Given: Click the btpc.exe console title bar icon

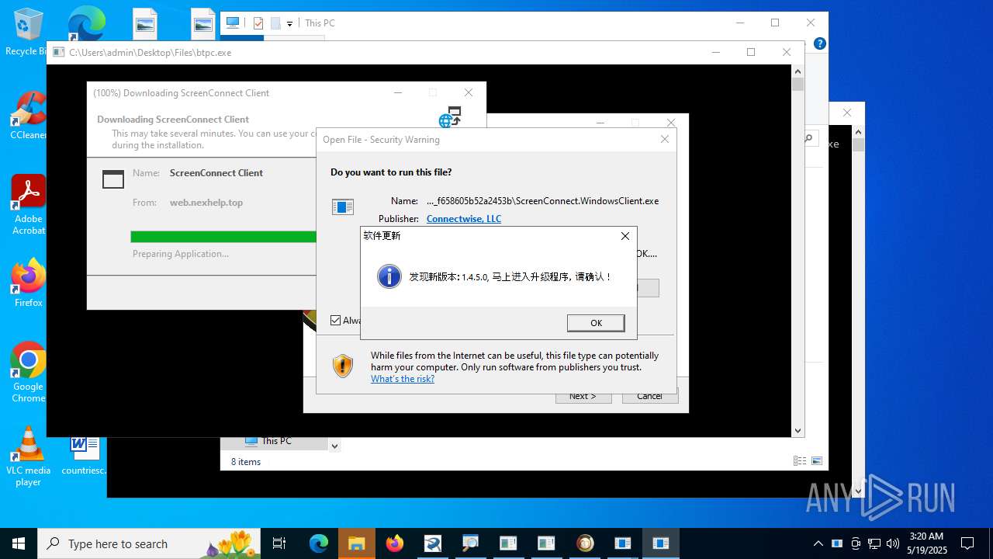Looking at the screenshot, I should [x=59, y=53].
